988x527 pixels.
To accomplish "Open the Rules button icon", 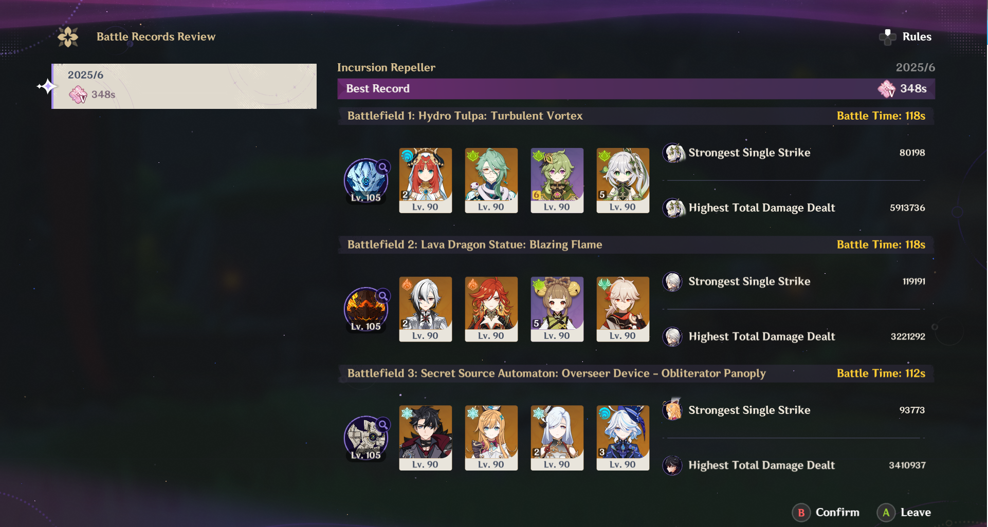I will click(887, 37).
